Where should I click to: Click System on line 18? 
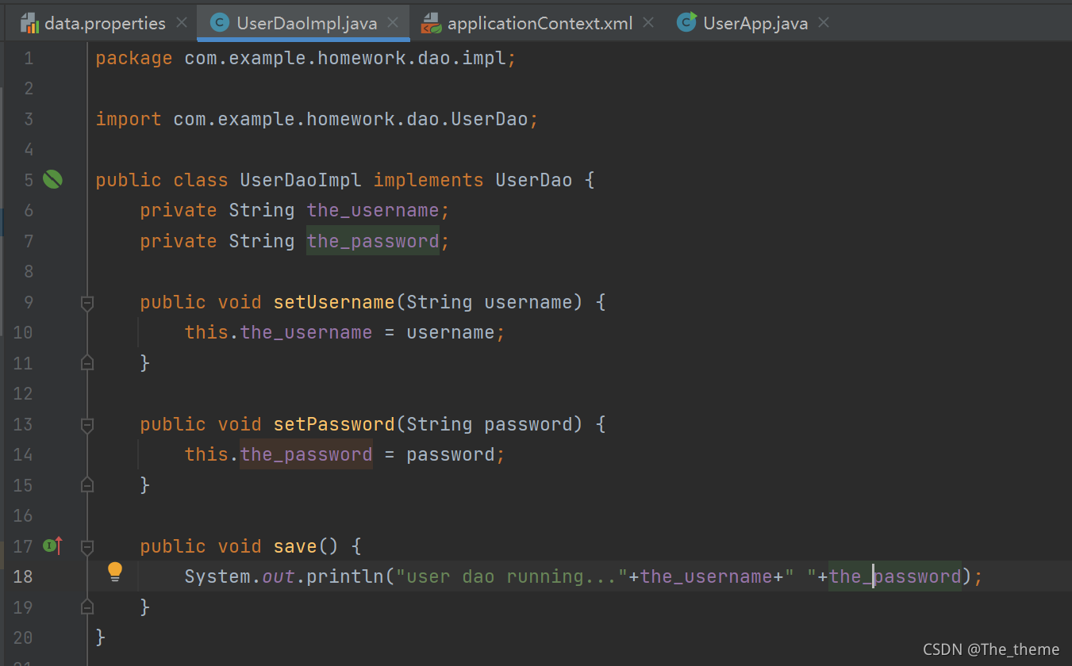[x=217, y=576]
